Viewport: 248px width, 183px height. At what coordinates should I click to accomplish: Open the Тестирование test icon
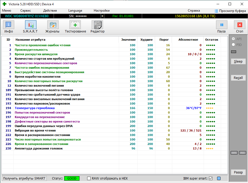[75, 27]
